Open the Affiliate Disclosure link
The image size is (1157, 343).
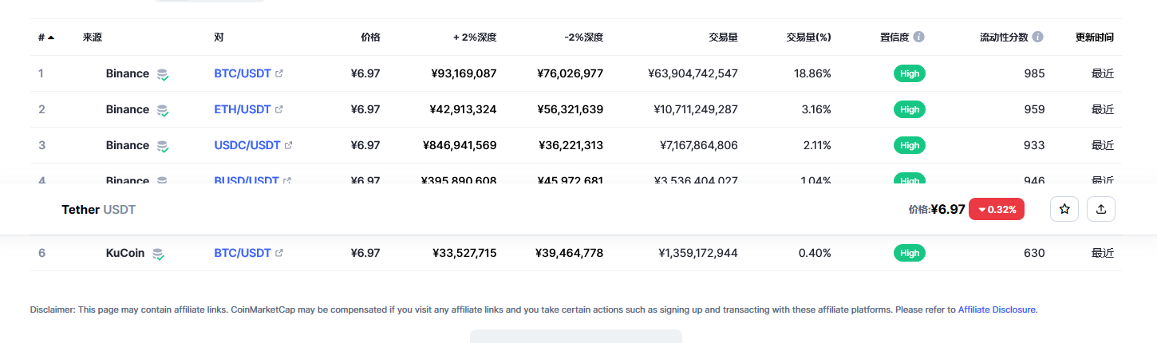point(997,309)
